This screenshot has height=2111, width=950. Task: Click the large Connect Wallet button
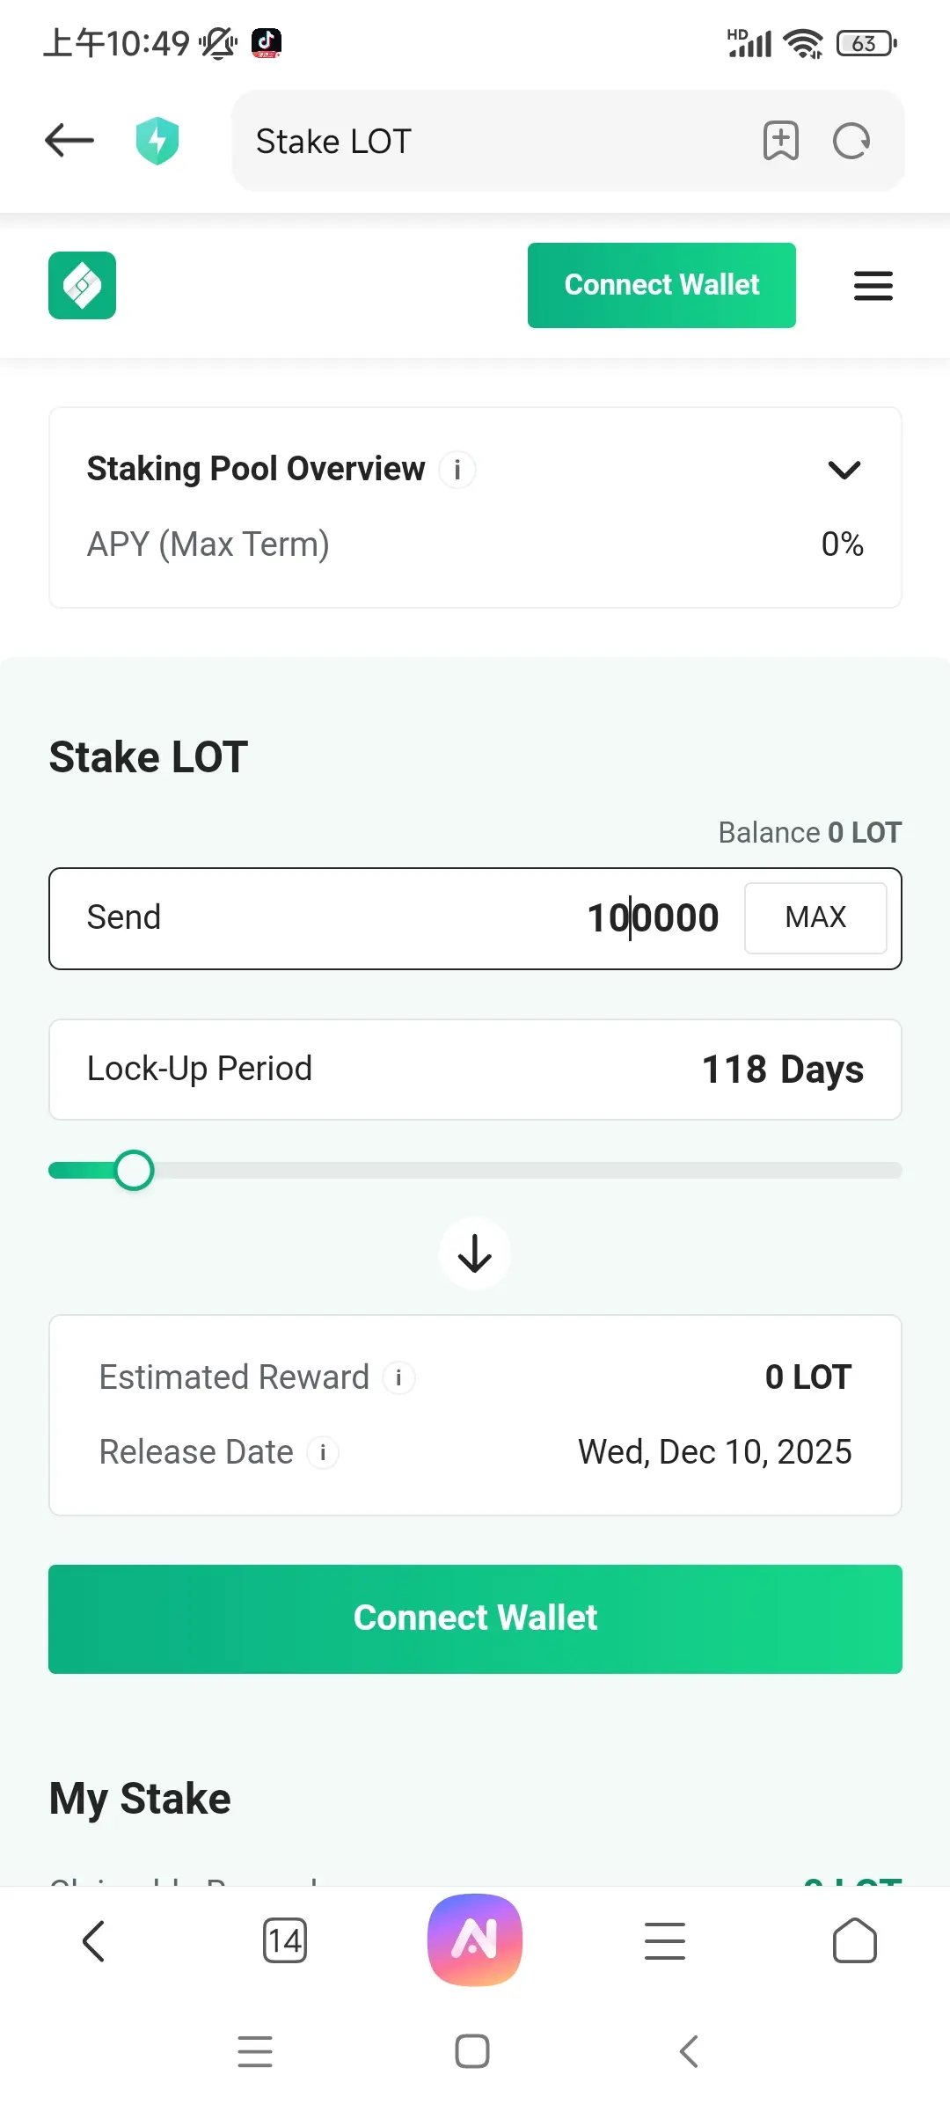(475, 1618)
